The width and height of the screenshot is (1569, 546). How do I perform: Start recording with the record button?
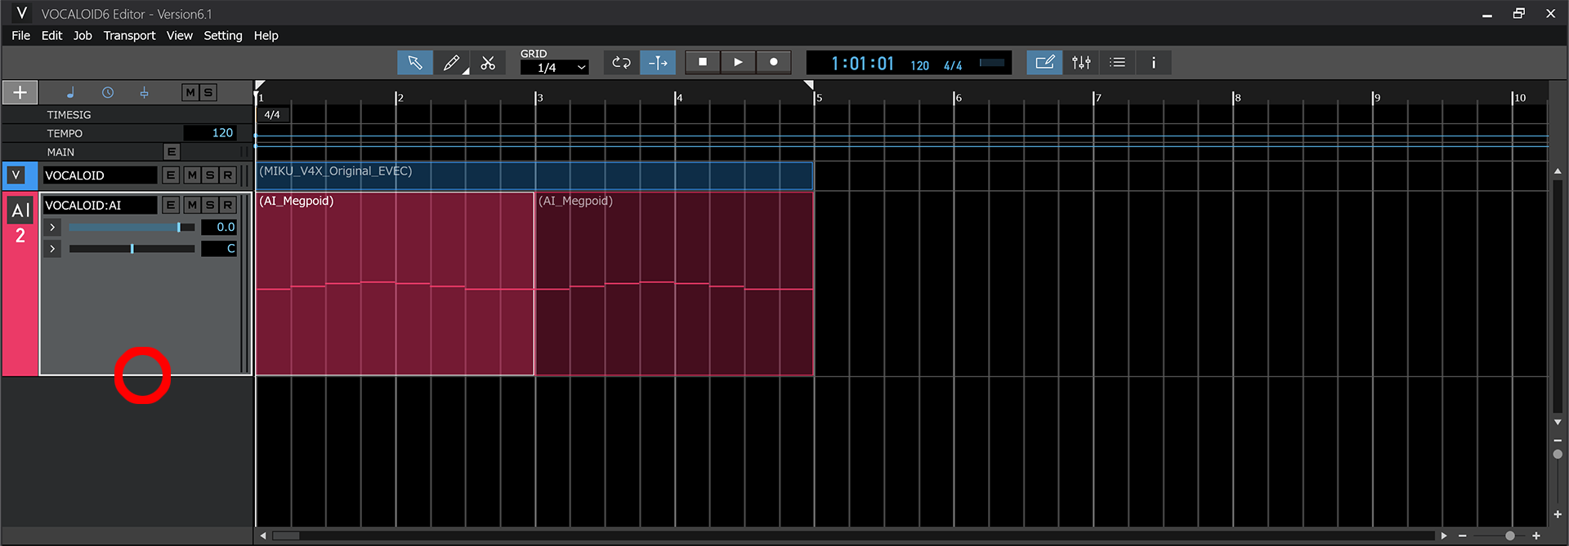(x=773, y=62)
